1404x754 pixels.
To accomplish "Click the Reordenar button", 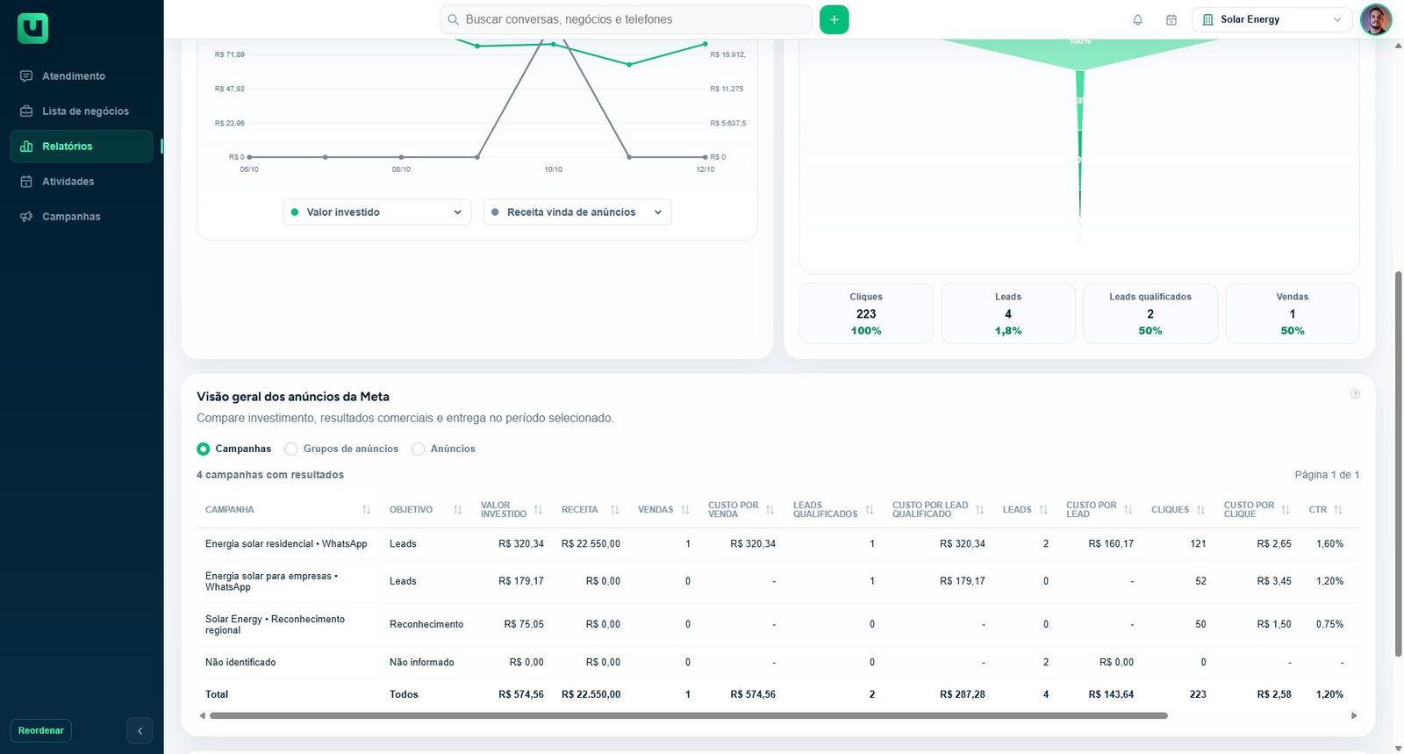I will tap(40, 730).
